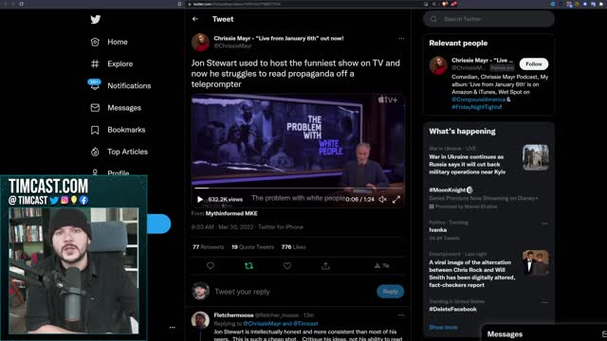Unmute the video sound

[x=382, y=200]
